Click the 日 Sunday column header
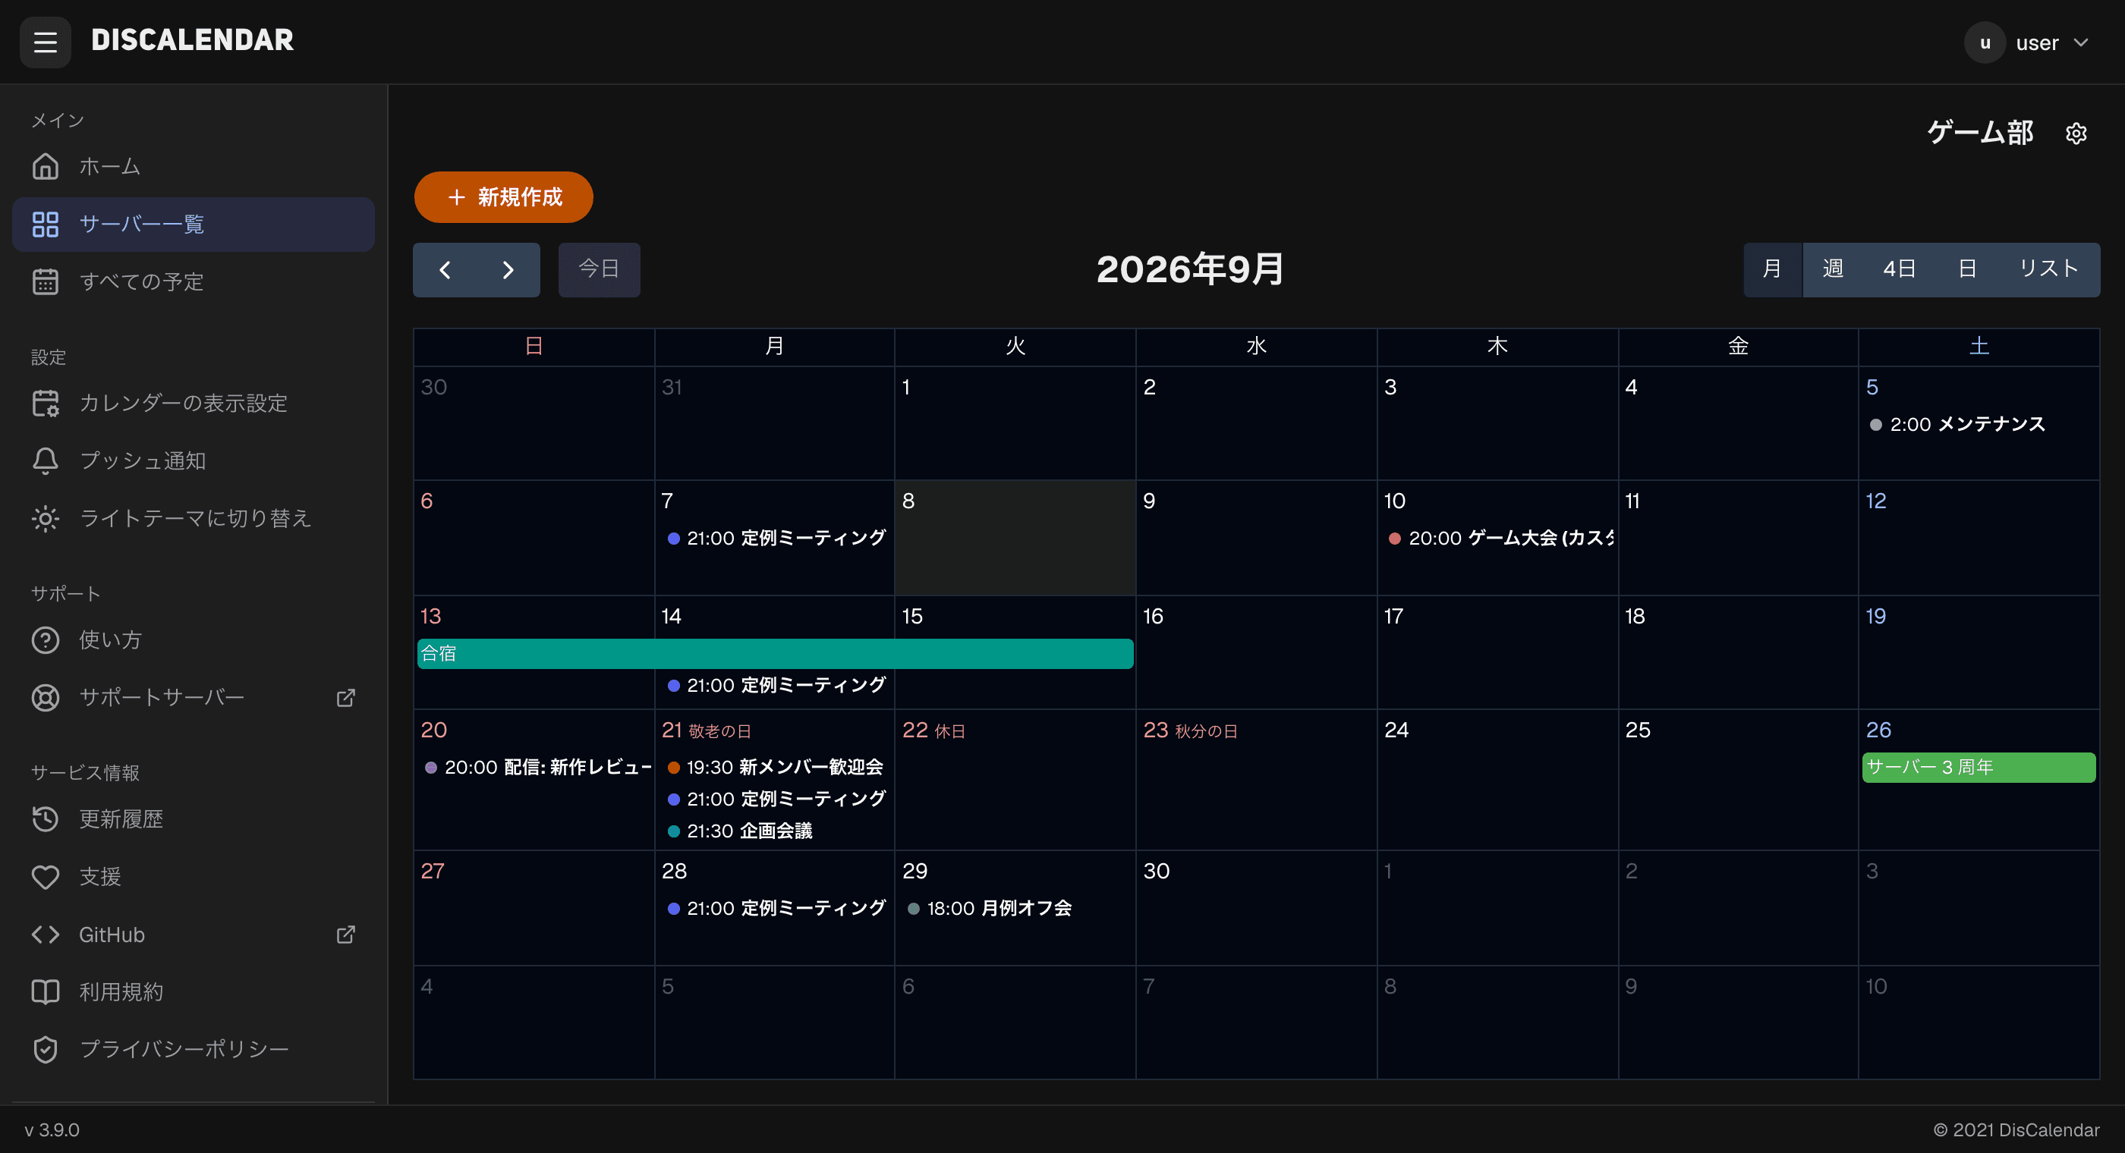This screenshot has width=2125, height=1153. tap(534, 347)
